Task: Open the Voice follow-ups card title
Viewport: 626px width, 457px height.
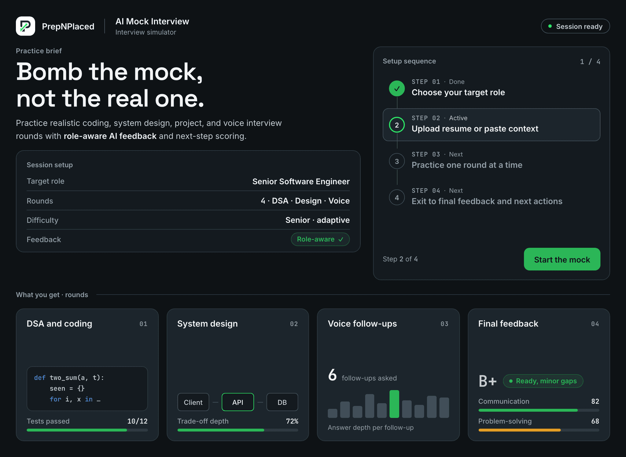Action: (362, 324)
